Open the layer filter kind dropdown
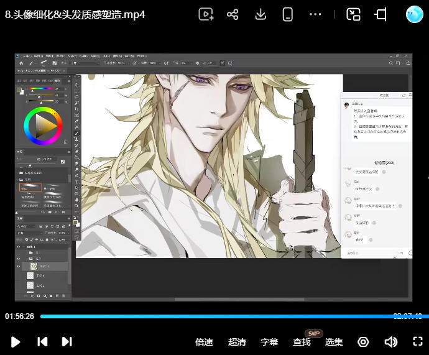 coord(26,226)
